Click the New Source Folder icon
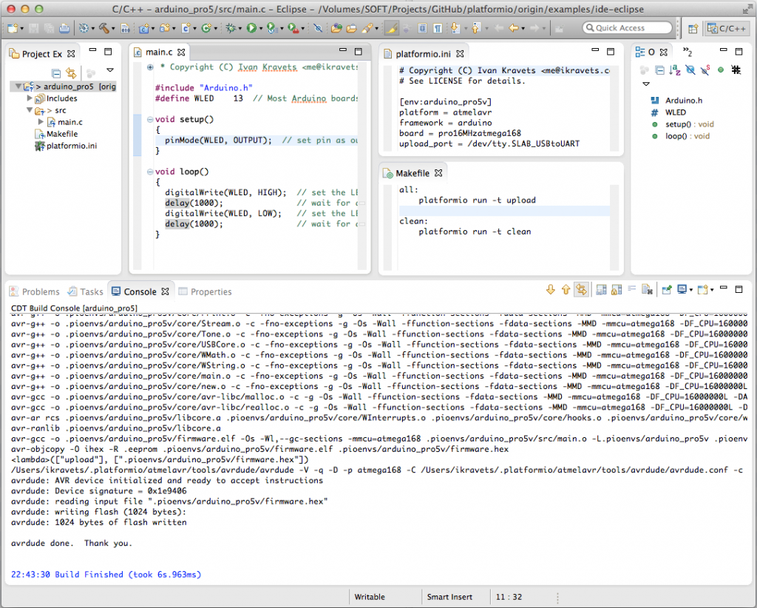This screenshot has width=757, height=608. [x=165, y=29]
